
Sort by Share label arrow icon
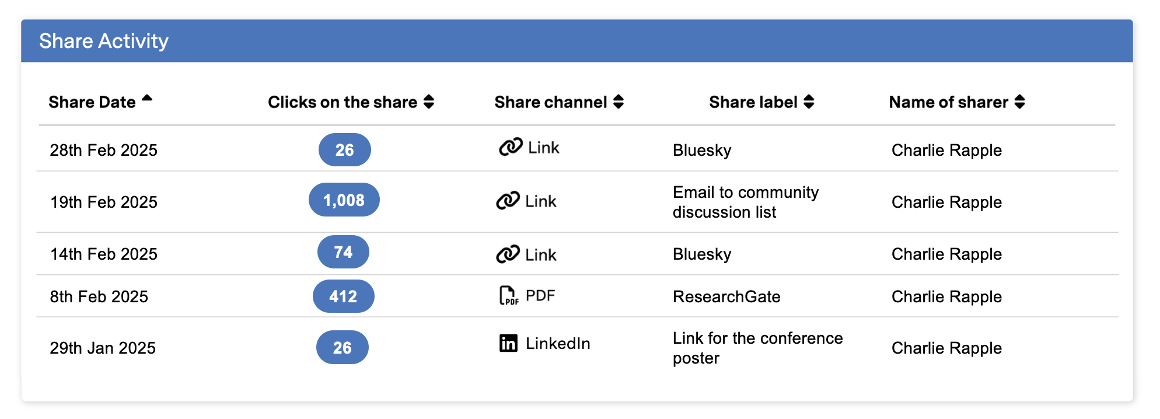[809, 102]
